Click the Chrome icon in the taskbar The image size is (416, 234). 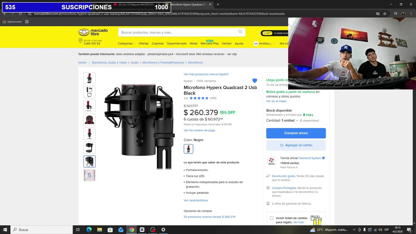coord(131,230)
